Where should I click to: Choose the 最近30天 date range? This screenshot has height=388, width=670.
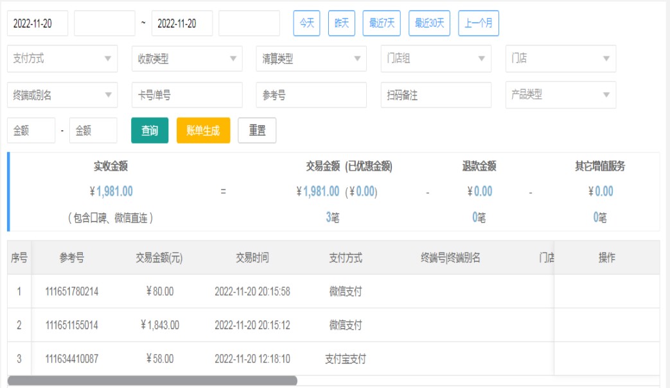pyautogui.click(x=429, y=23)
